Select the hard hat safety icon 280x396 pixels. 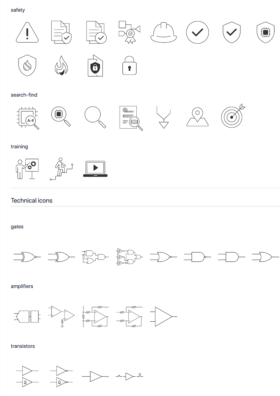click(164, 32)
